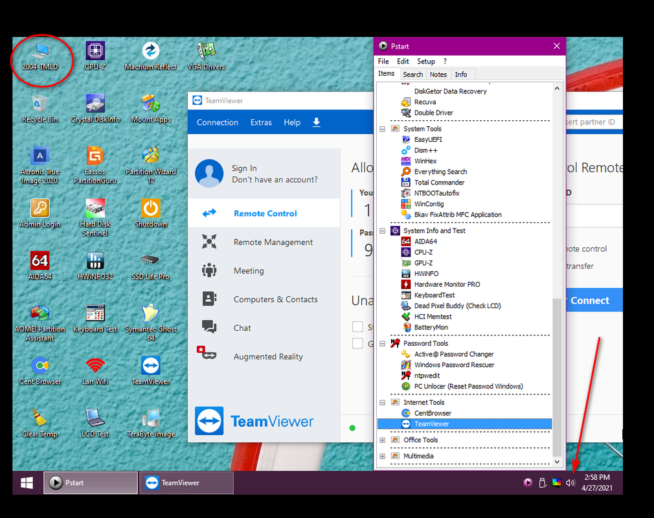Click the Pstart taskbar button
Screen dimensions: 654x518
(91, 483)
